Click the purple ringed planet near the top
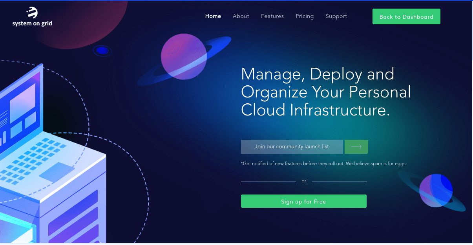Image resolution: width=473 pixels, height=245 pixels. [184, 57]
